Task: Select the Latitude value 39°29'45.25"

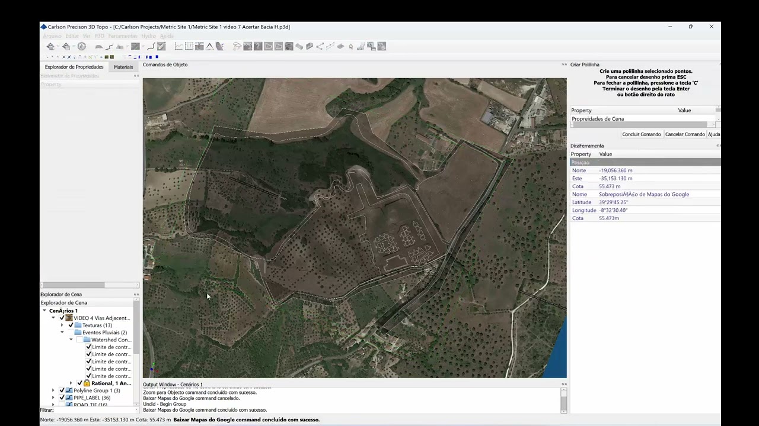Action: (613, 202)
